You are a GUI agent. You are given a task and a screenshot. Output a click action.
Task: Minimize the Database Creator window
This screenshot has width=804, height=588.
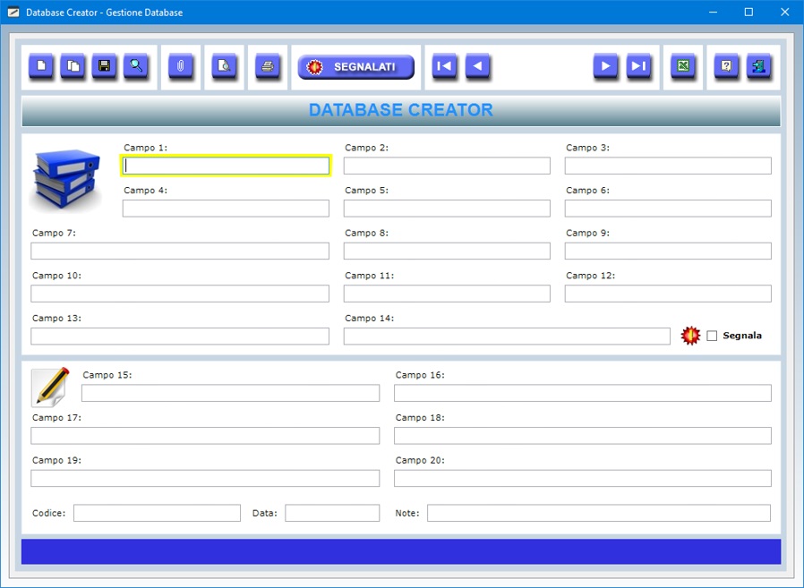coord(713,12)
